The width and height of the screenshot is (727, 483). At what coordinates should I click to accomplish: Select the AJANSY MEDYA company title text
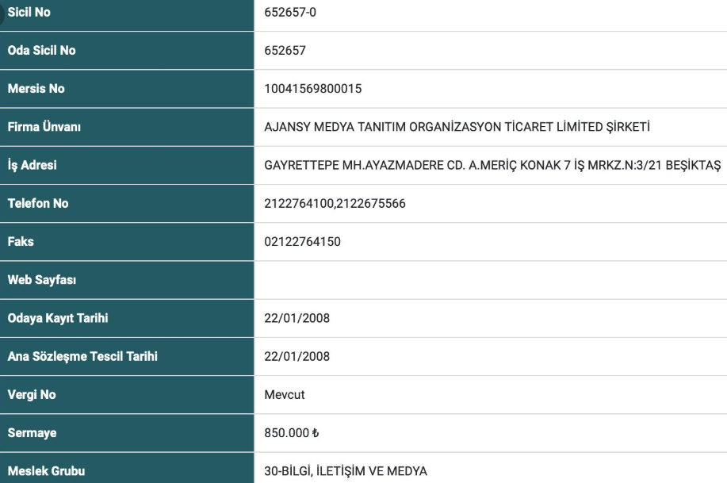coord(457,127)
